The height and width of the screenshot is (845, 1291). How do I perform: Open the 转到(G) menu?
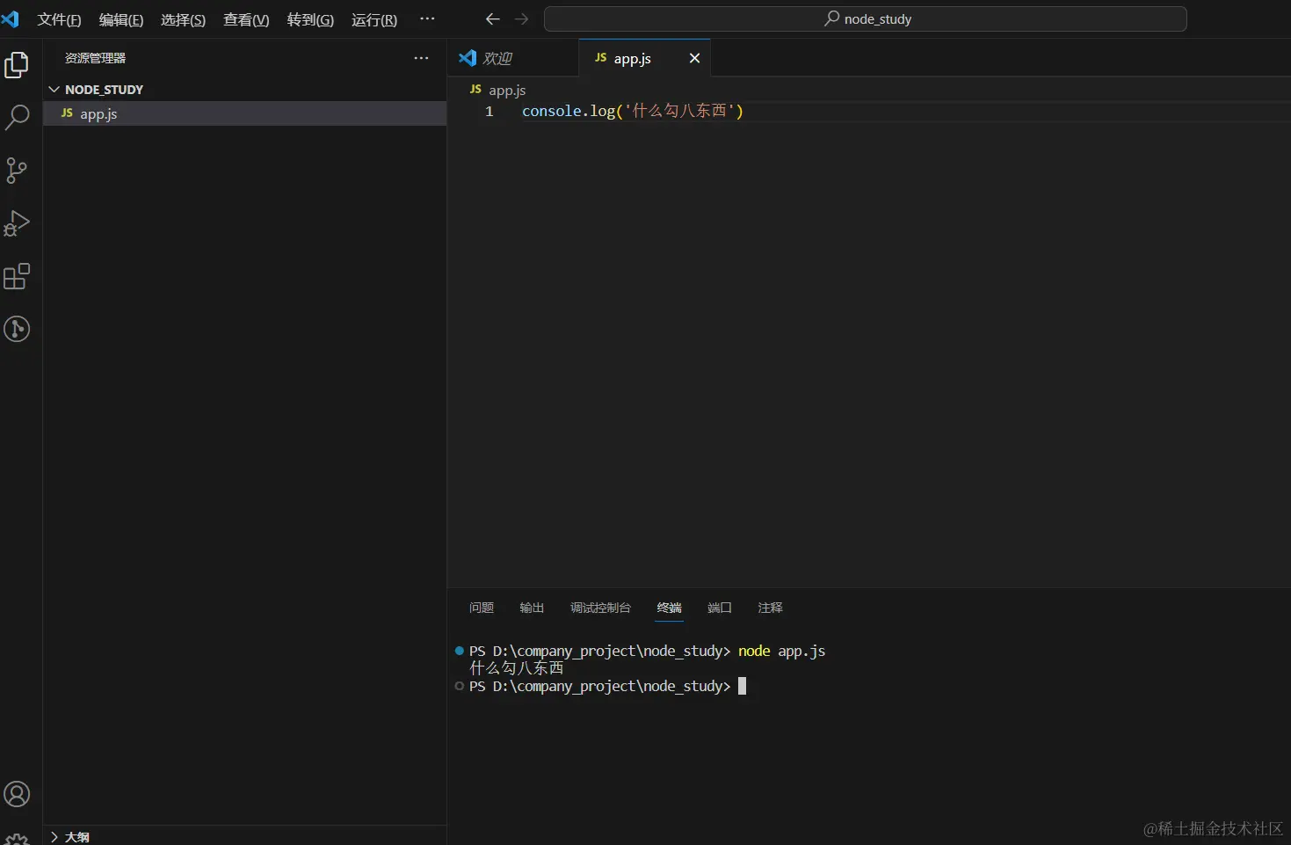tap(310, 19)
